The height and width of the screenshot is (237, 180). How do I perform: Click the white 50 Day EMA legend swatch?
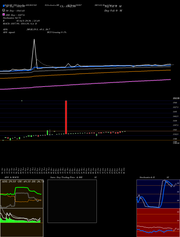(x=4, y=10)
